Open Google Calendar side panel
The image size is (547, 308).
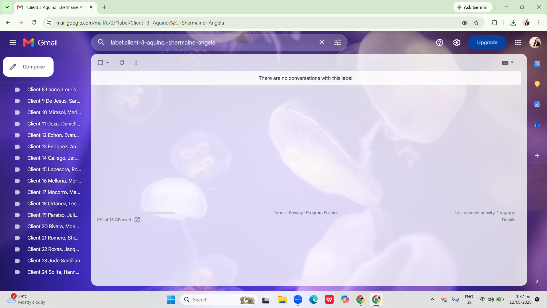click(537, 64)
